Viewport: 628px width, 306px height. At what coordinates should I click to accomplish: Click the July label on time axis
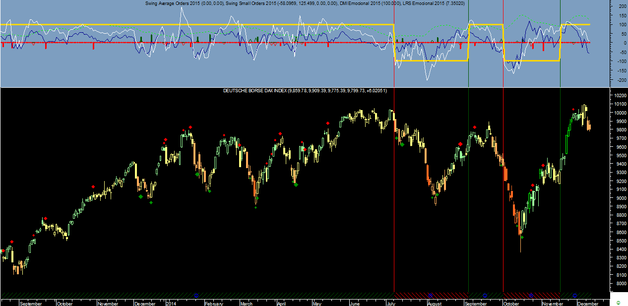pos(390,304)
